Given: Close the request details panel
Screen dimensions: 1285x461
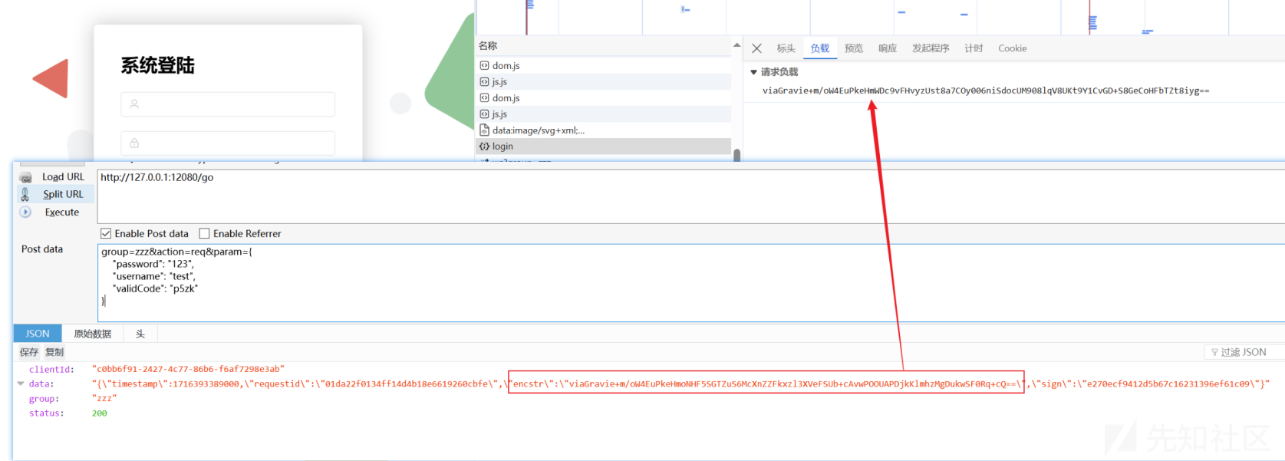Looking at the screenshot, I should pyautogui.click(x=756, y=48).
